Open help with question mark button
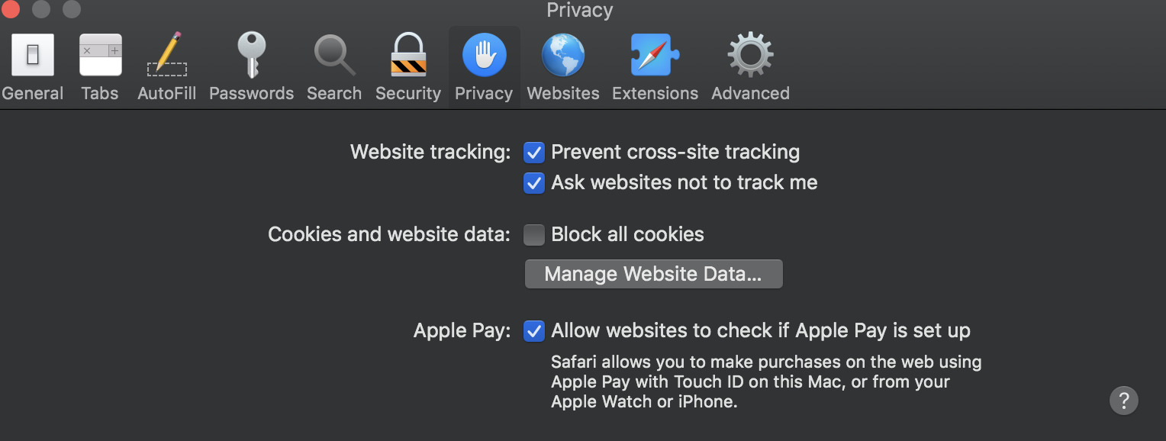The width and height of the screenshot is (1166, 441). 1124,401
